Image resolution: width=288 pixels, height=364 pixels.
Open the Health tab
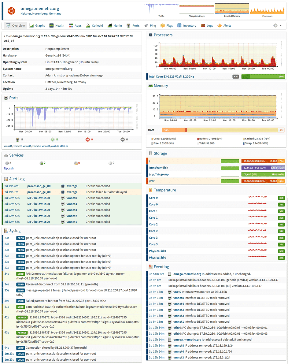click(57, 26)
